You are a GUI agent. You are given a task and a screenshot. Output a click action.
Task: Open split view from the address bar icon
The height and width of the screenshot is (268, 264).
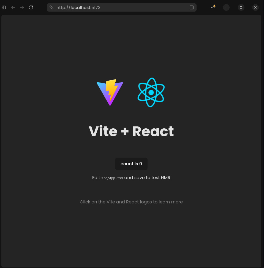point(192,7)
